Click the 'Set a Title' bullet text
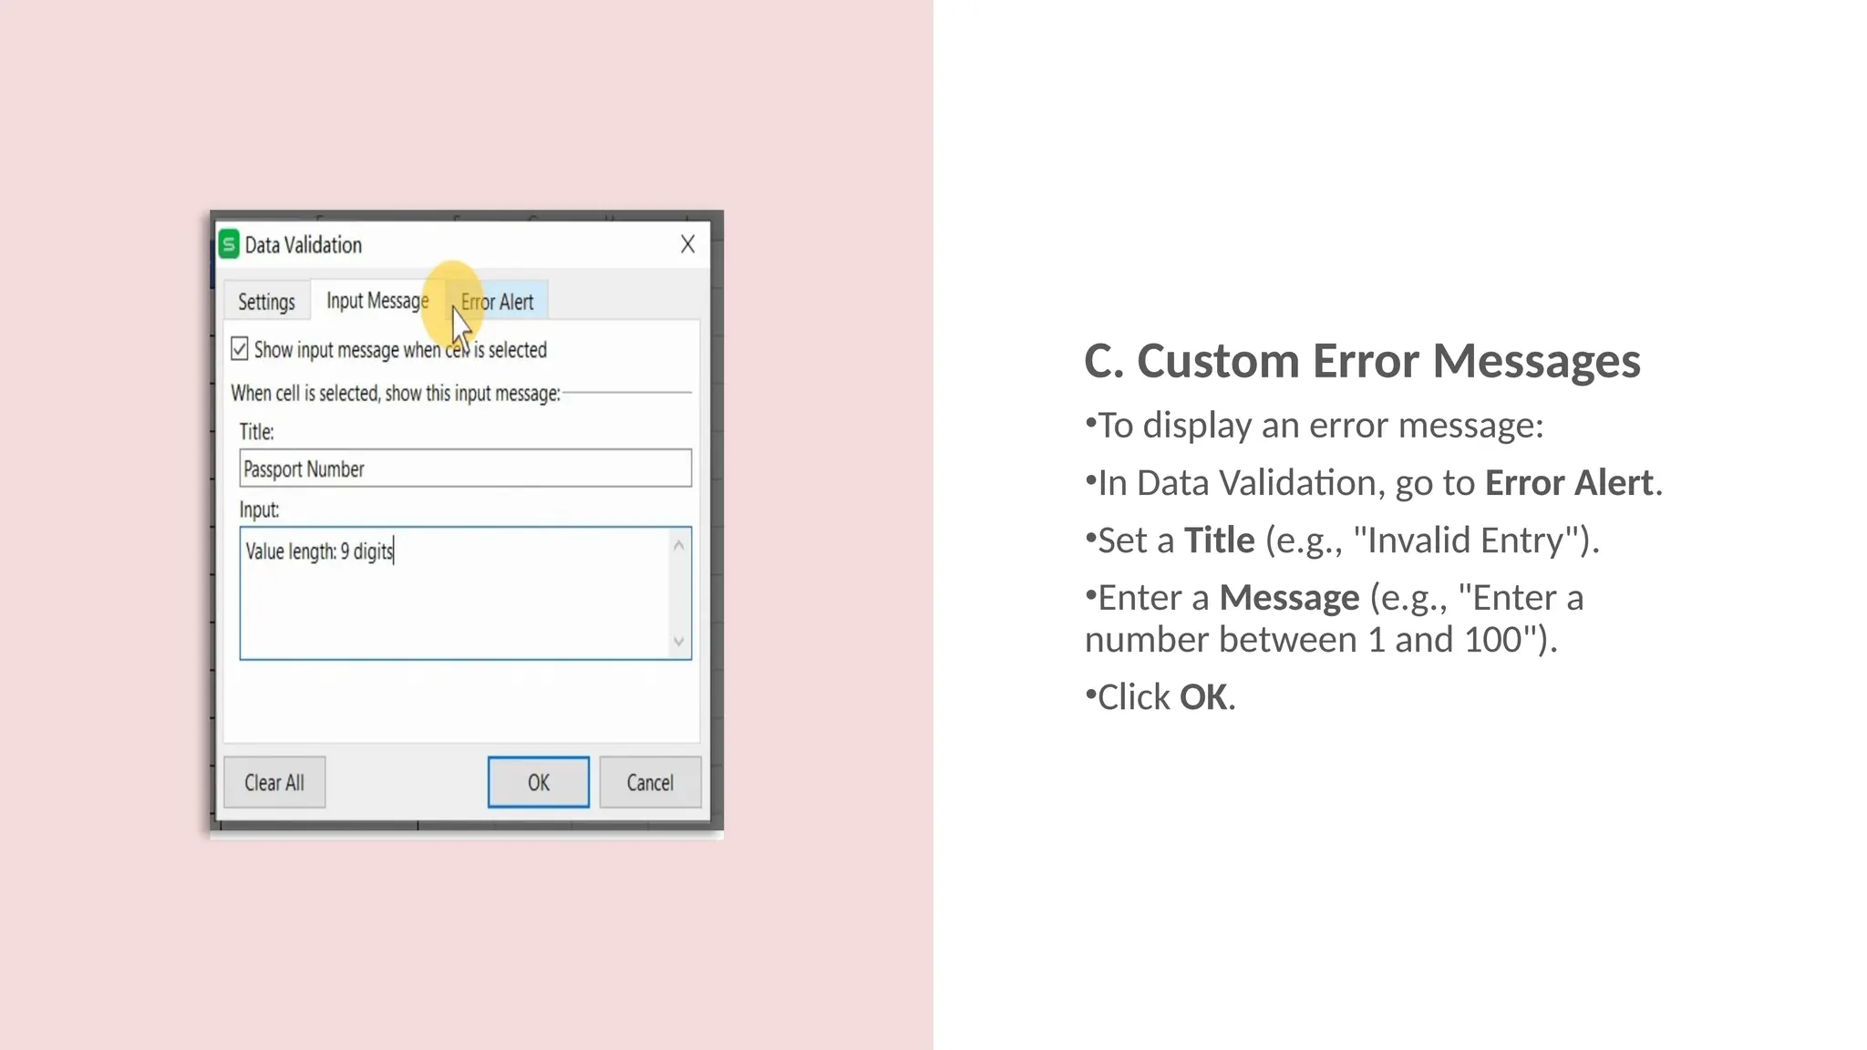 (1342, 540)
